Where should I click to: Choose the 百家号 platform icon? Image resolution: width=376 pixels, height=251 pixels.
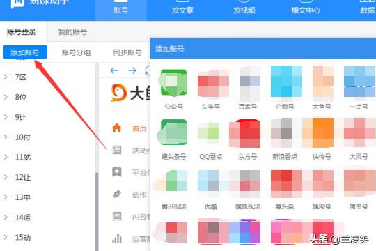250,83
